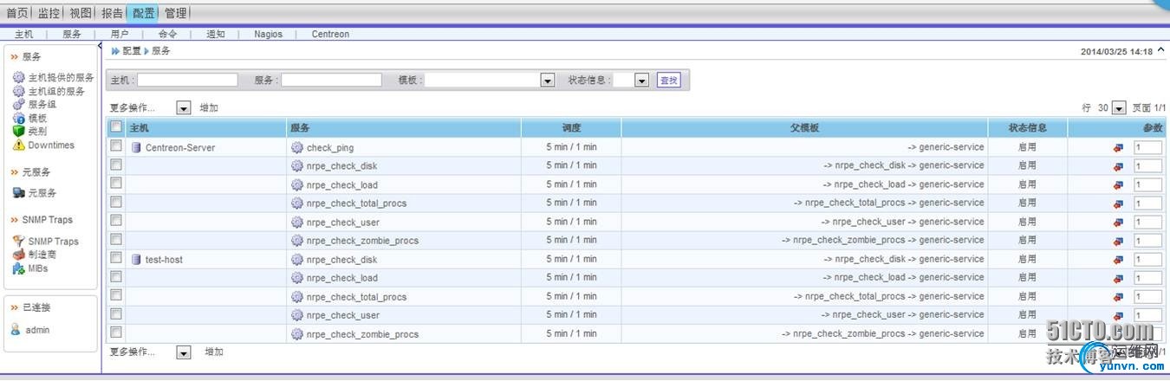Click the 服务组 icon in sidebar
The width and height of the screenshot is (1170, 381).
18,104
